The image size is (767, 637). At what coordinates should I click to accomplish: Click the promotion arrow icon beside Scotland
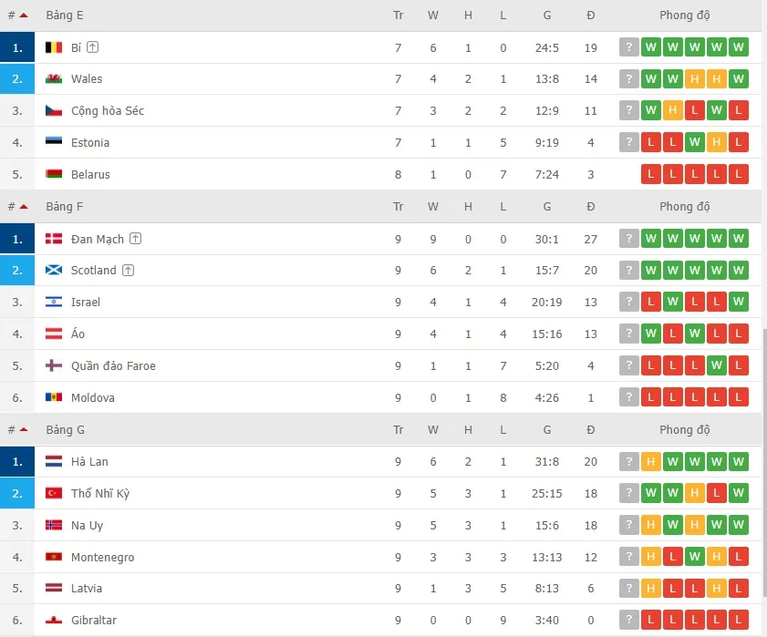[129, 271]
